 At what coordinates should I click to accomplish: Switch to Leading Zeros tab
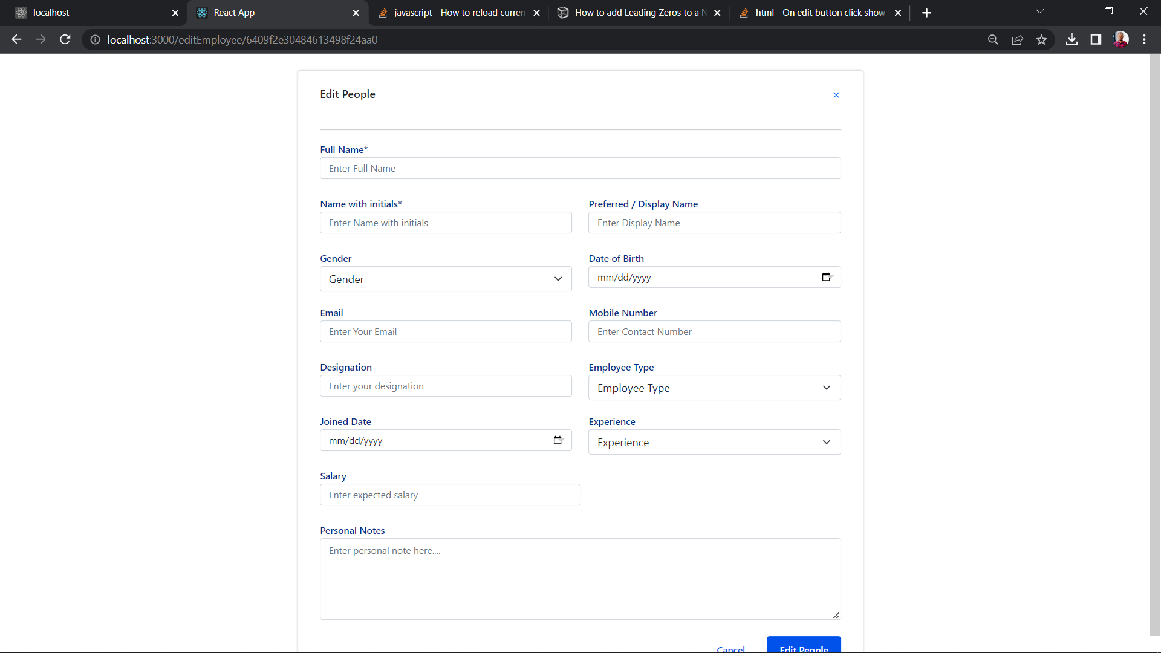point(639,13)
